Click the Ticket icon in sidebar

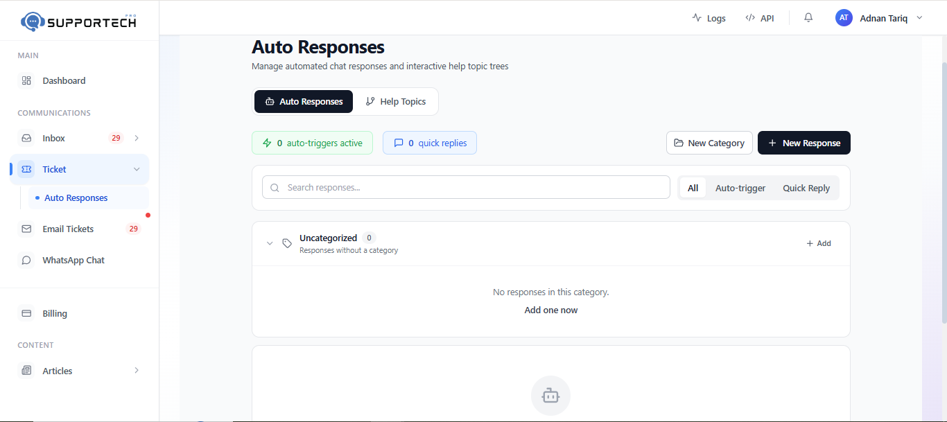tap(26, 169)
